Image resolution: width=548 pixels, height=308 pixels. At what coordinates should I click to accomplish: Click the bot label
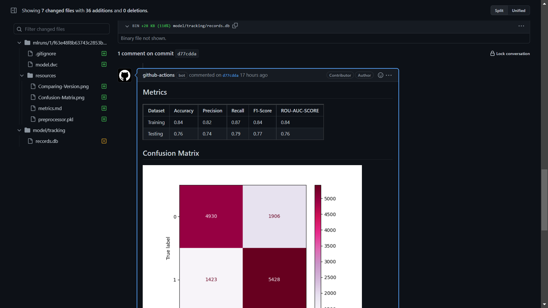coord(182,75)
